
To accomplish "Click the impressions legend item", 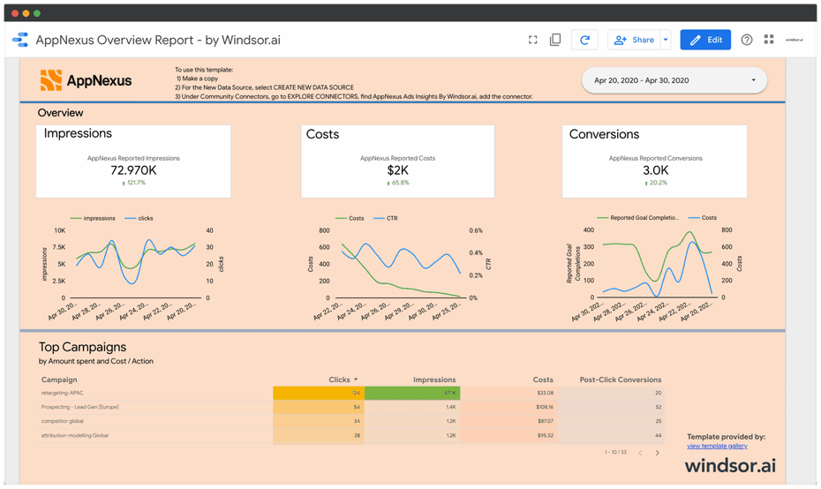I will [x=93, y=218].
